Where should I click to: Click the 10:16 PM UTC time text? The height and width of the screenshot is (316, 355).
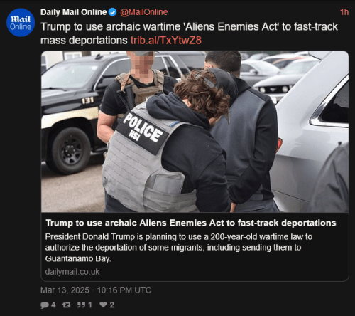coord(124,290)
